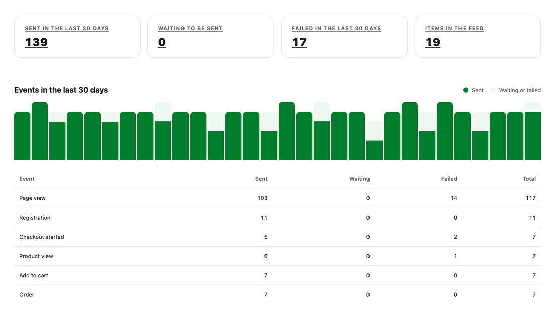This screenshot has height=311, width=553.
Task: Select the Product view failed value 1
Action: pos(455,256)
